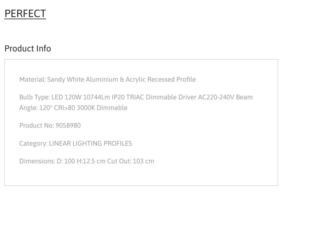326x236 pixels.
Task: Open the PERFECT product title link
Action: [x=25, y=14]
